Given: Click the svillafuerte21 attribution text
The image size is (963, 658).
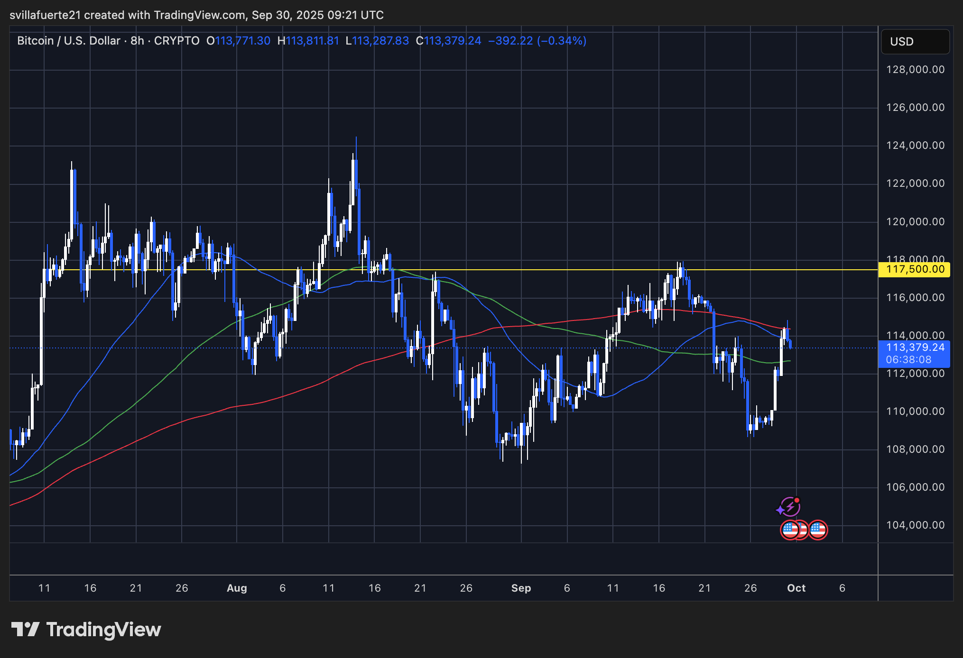Looking at the screenshot, I should [45, 15].
